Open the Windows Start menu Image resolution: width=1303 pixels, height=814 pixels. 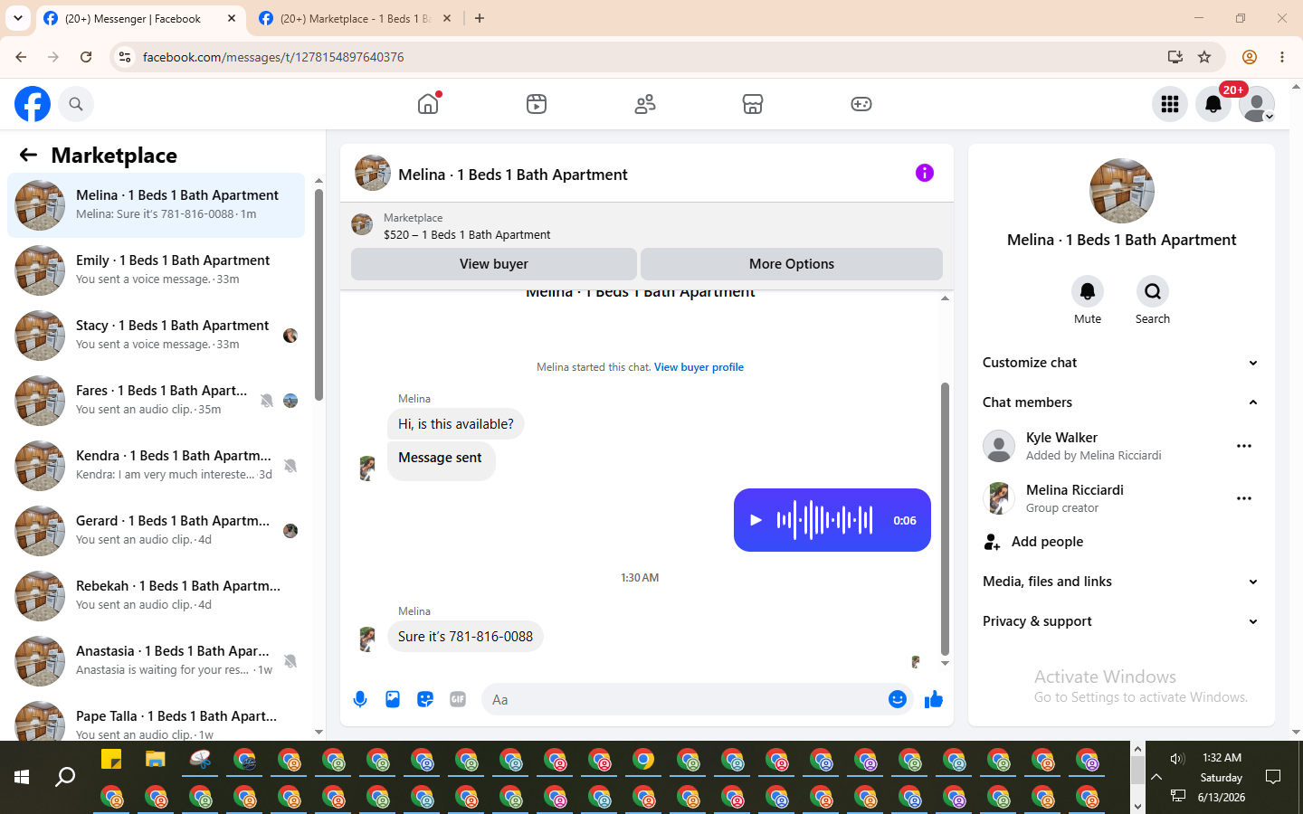pyautogui.click(x=22, y=777)
